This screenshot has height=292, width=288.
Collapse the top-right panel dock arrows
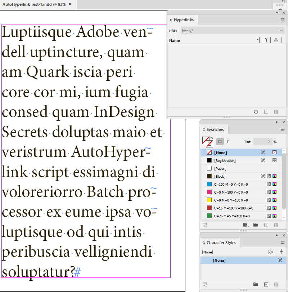(x=283, y=1)
